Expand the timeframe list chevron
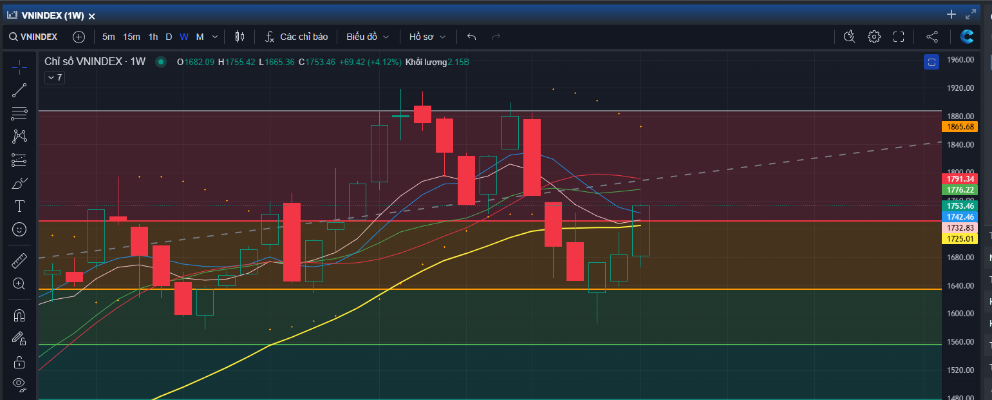 point(215,37)
